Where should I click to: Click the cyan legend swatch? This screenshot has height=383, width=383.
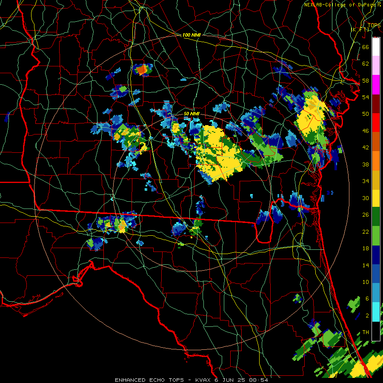376,312
